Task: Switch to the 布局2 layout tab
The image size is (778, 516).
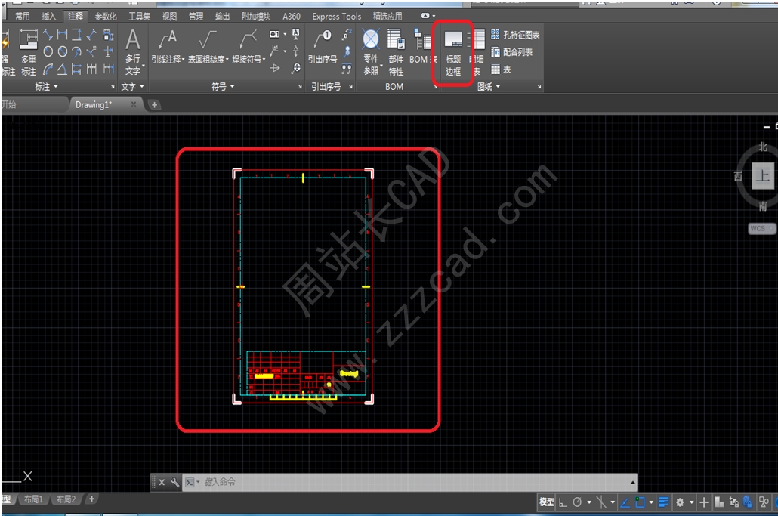Action: [66, 499]
